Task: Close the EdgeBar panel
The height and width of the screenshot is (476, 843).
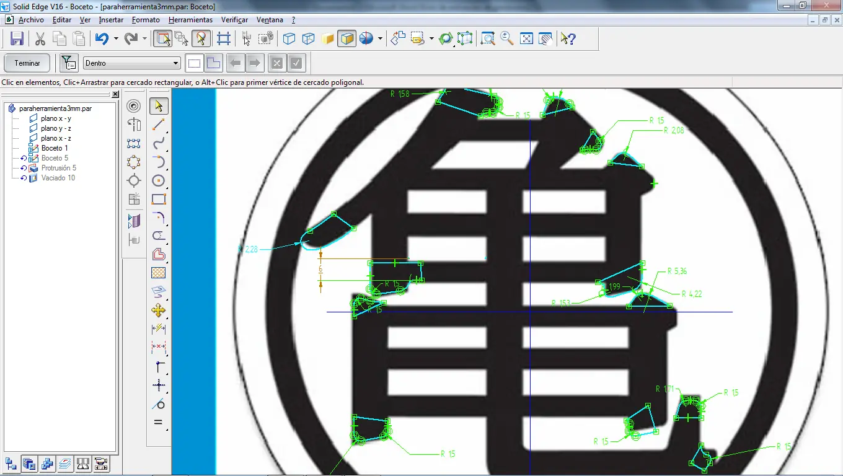Action: pyautogui.click(x=115, y=94)
